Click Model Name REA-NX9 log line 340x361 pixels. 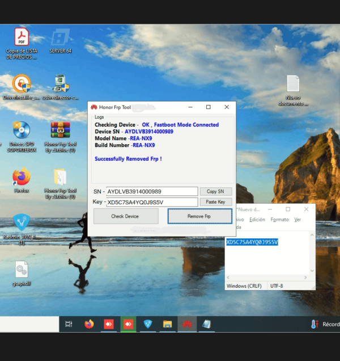124,138
